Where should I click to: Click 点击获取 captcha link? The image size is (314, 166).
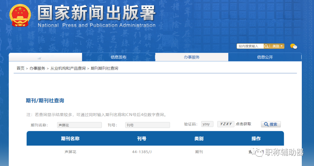pyautogui.click(x=243, y=124)
